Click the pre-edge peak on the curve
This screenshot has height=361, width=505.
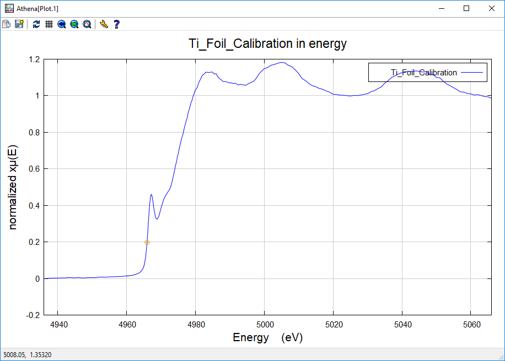[151, 195]
